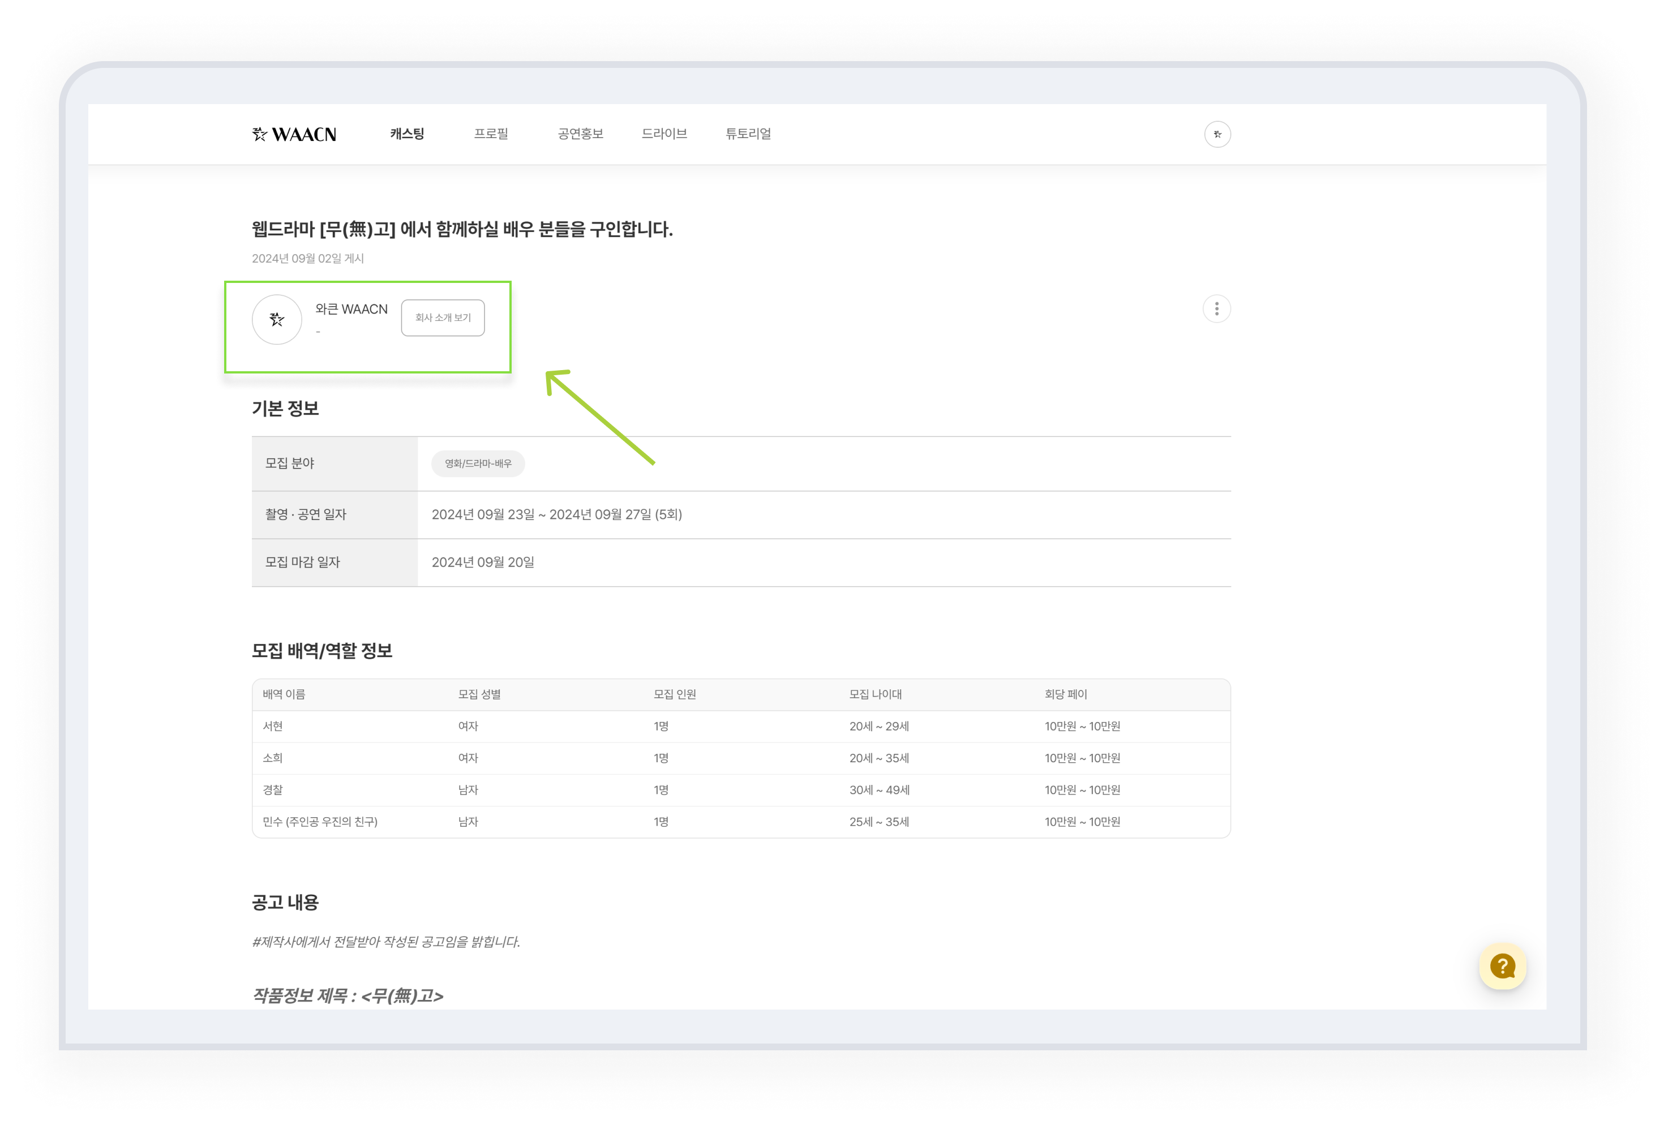The image size is (1664, 1125).
Task: Click the 모집 배역/역할 정보 heading
Action: (x=321, y=650)
